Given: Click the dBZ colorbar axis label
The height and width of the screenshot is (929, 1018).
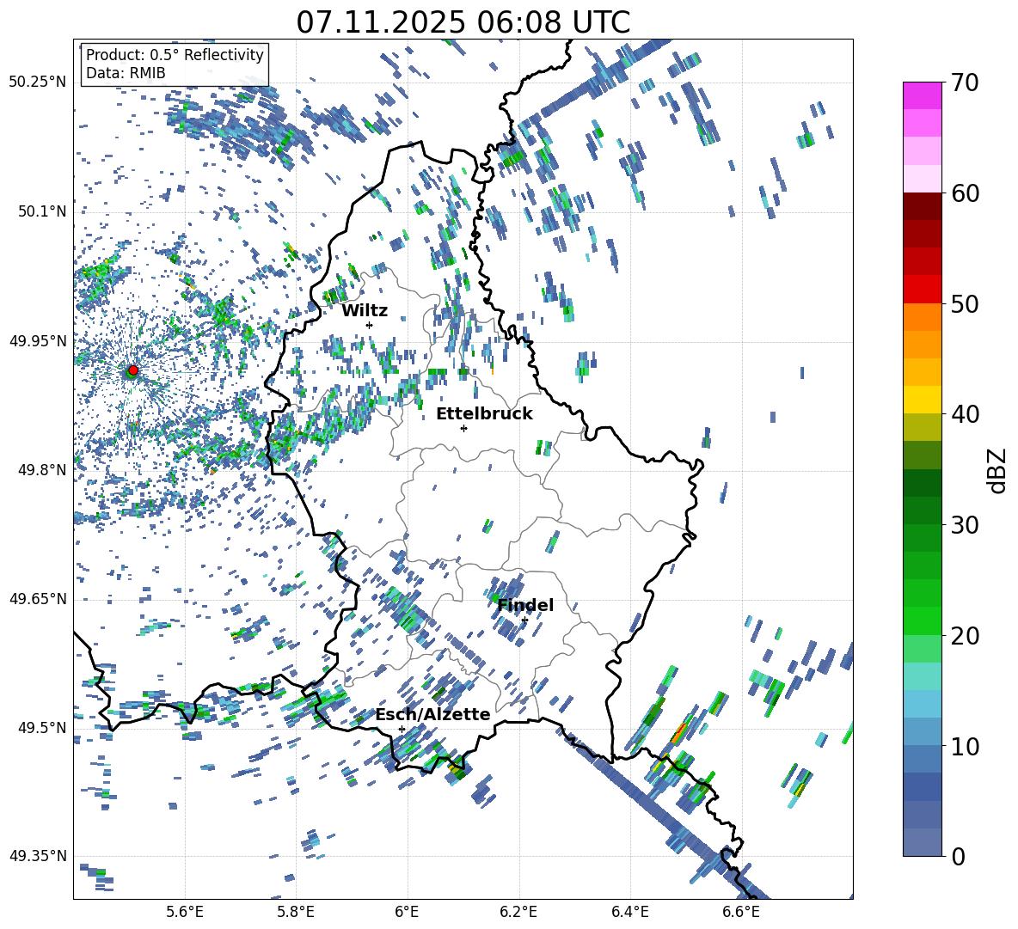Looking at the screenshot, I should click(997, 470).
